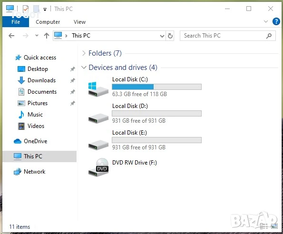Viewport: 283px width, 234px height.
Task: Switch to large icons view in status bar
Action: click(274, 226)
